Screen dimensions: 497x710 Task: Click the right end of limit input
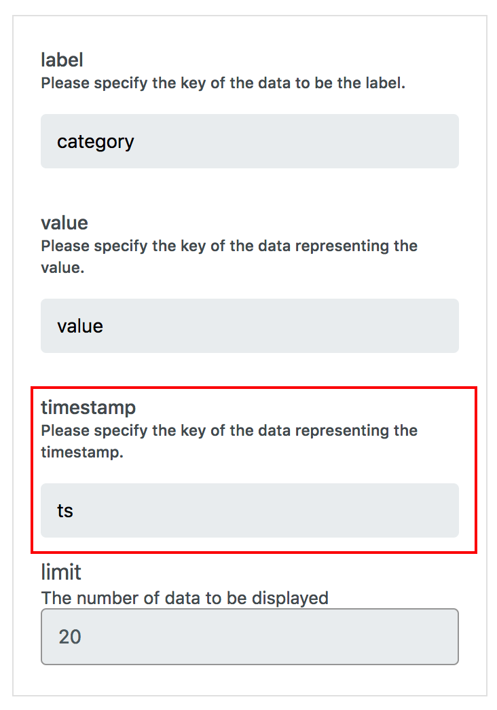coord(449,637)
